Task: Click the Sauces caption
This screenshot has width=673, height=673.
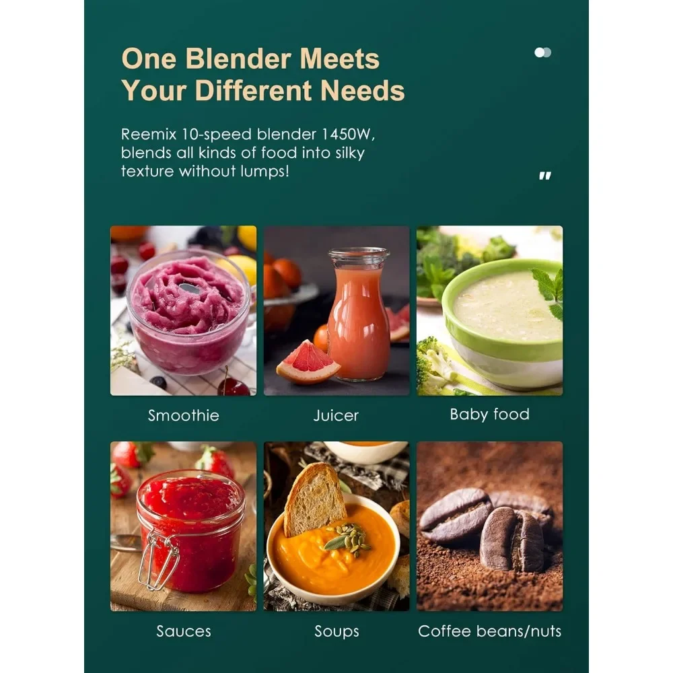Action: (184, 631)
